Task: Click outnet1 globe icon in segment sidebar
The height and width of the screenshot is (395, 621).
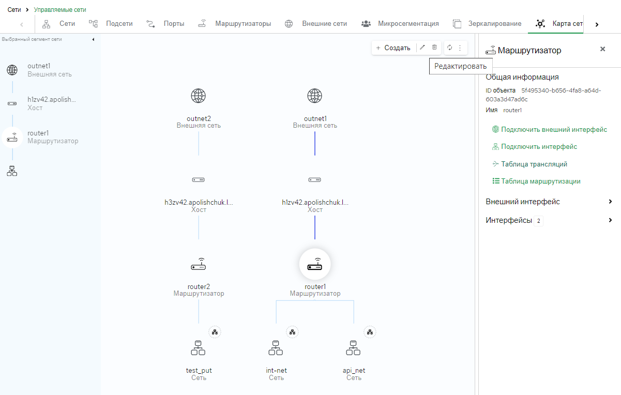Action: 12,70
